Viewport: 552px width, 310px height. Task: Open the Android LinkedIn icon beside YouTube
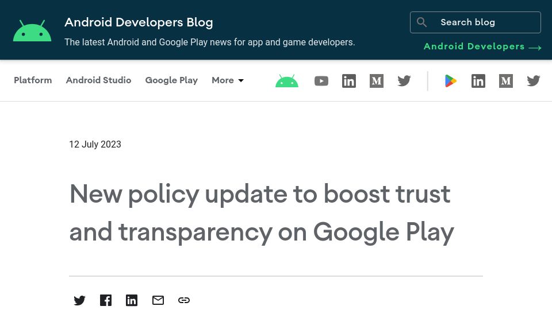coord(349,81)
